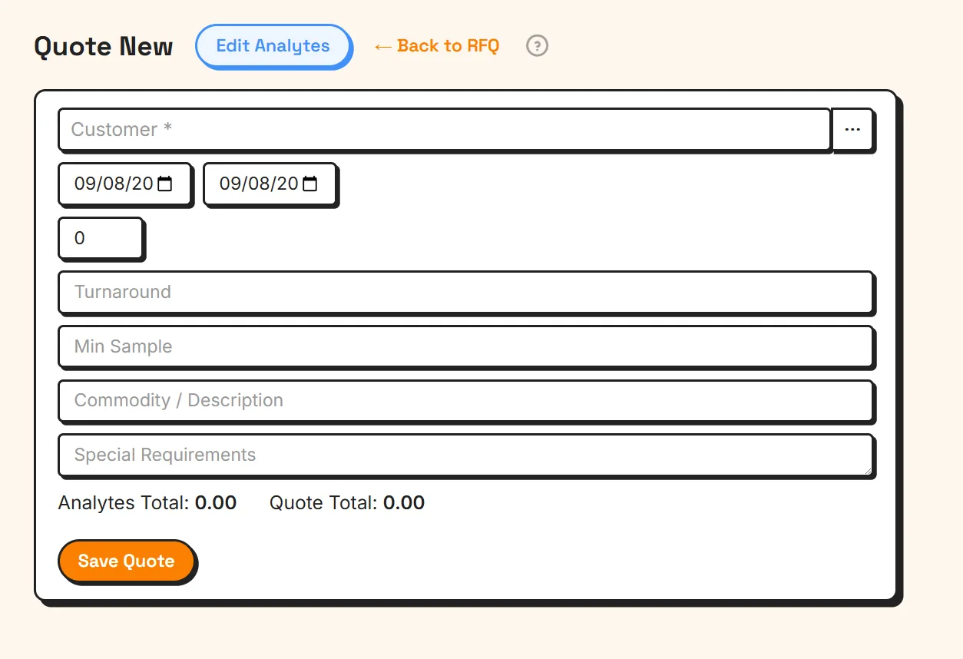
Task: Follow the Back to RFQ link
Action: pyautogui.click(x=436, y=46)
